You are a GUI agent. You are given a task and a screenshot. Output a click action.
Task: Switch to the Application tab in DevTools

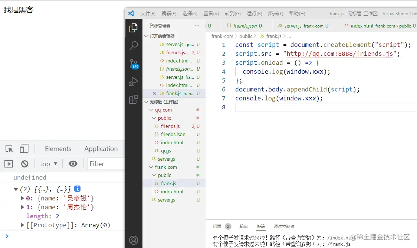click(101, 148)
